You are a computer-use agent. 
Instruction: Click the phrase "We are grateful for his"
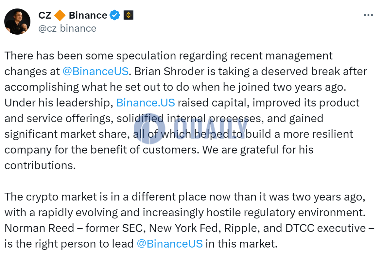(258, 150)
